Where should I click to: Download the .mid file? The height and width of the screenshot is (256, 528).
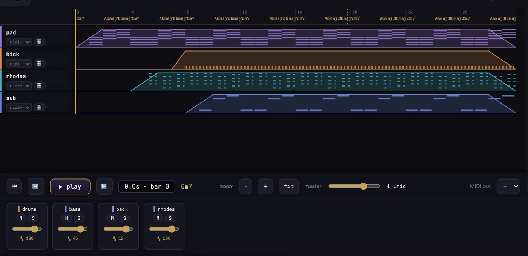(x=396, y=186)
